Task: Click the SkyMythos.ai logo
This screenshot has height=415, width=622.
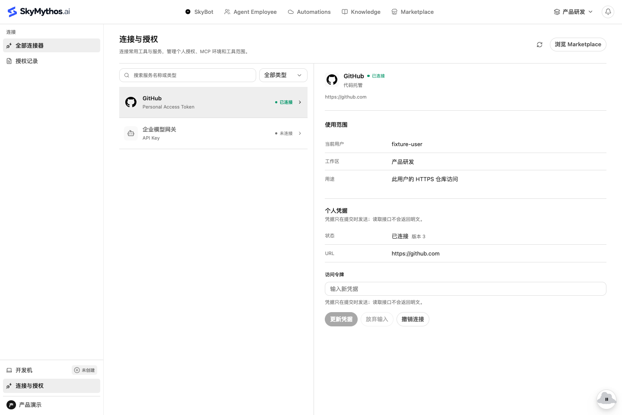Action: [39, 12]
